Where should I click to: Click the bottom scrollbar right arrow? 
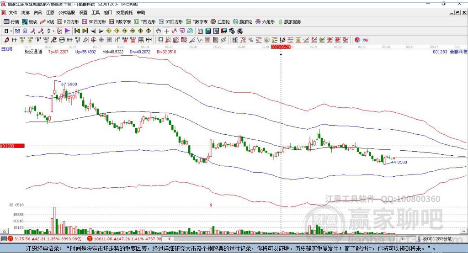[x=402, y=239]
